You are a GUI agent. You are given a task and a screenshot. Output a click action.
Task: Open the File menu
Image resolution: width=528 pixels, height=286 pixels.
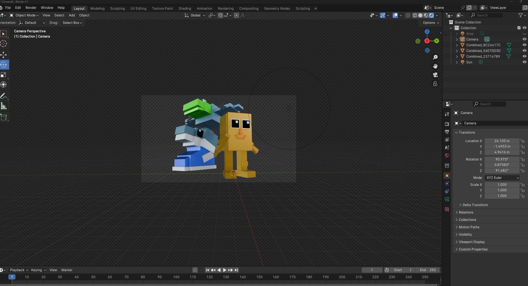point(8,8)
